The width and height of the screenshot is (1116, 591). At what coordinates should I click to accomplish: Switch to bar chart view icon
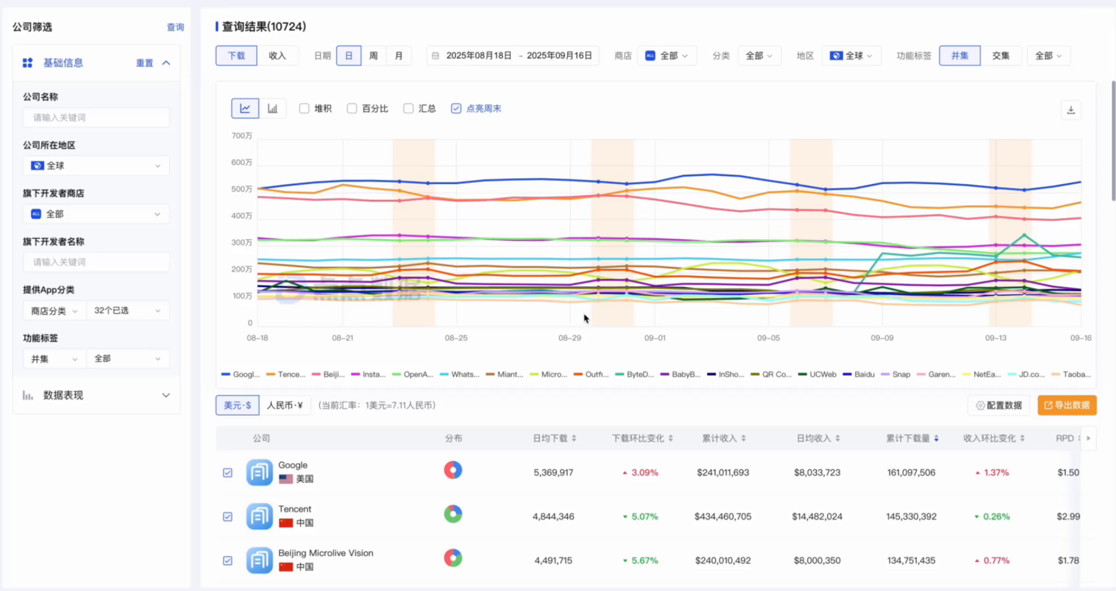[272, 108]
